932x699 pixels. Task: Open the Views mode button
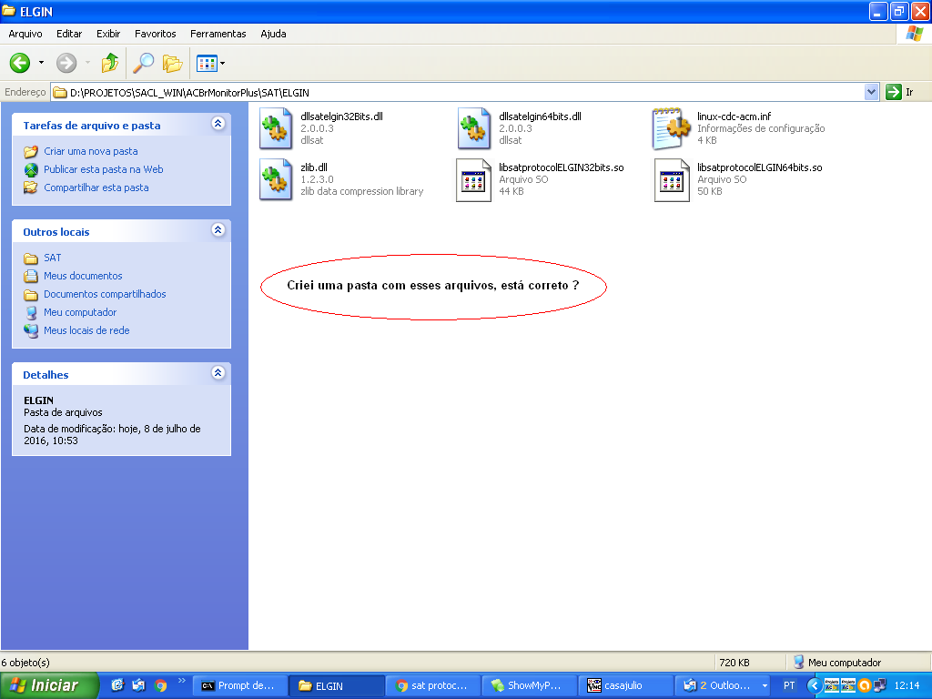pos(207,63)
